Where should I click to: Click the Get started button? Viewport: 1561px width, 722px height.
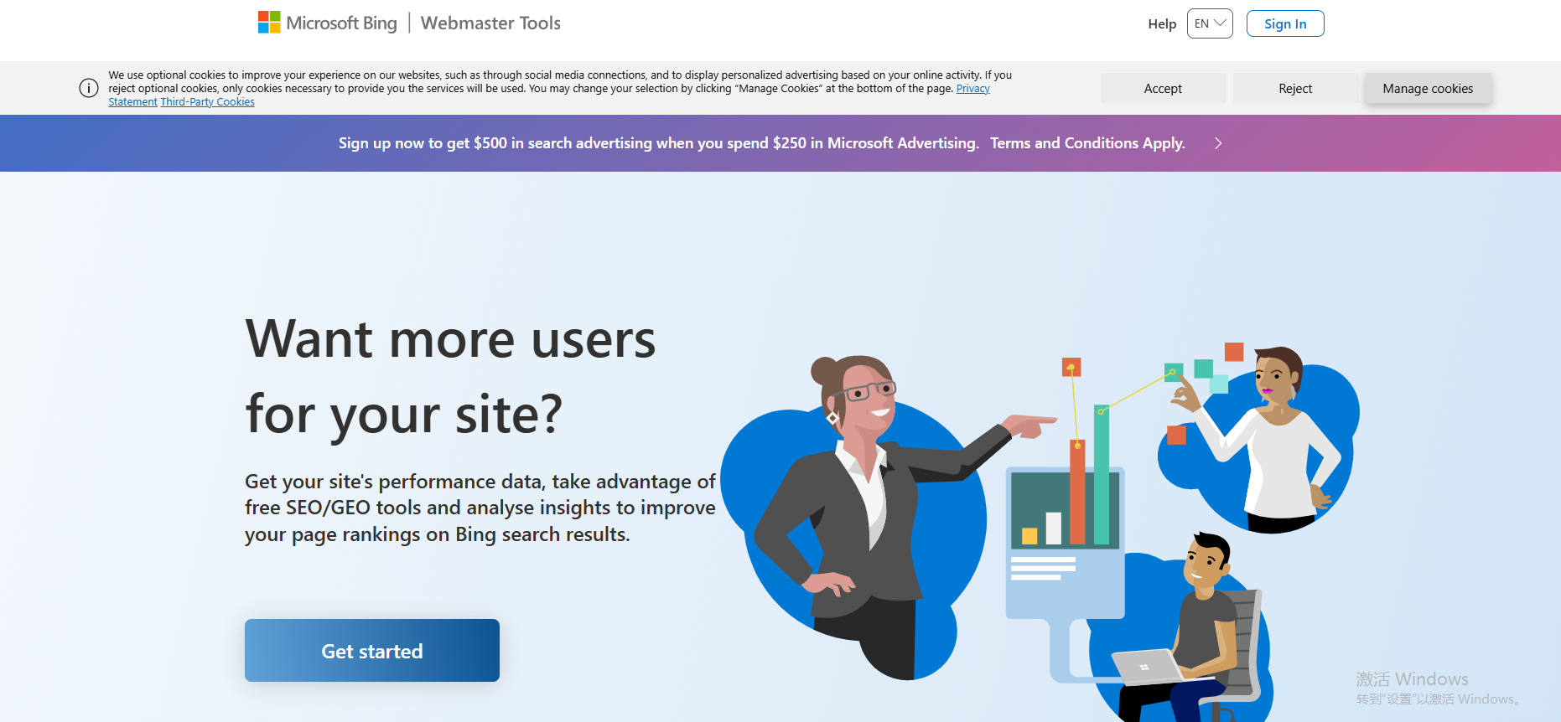tap(372, 650)
